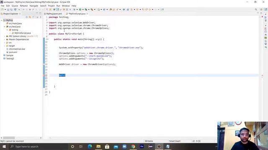
Task: Select the TestingS project
Action: click(10, 58)
